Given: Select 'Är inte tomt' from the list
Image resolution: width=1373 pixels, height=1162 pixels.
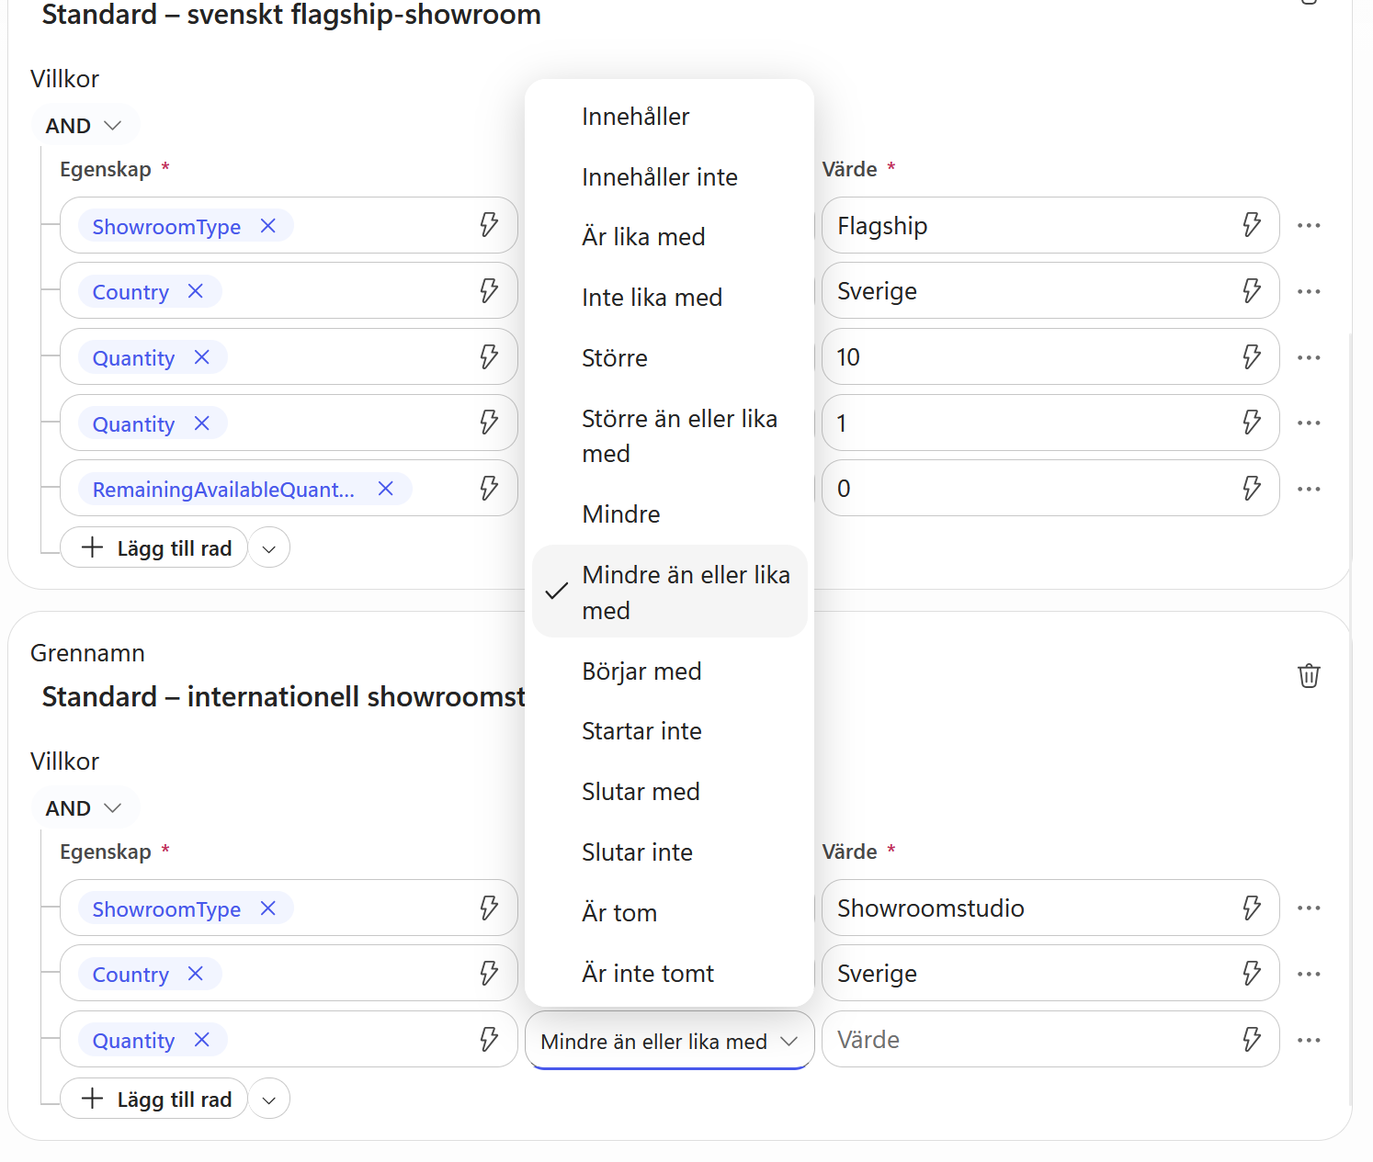Looking at the screenshot, I should point(670,974).
